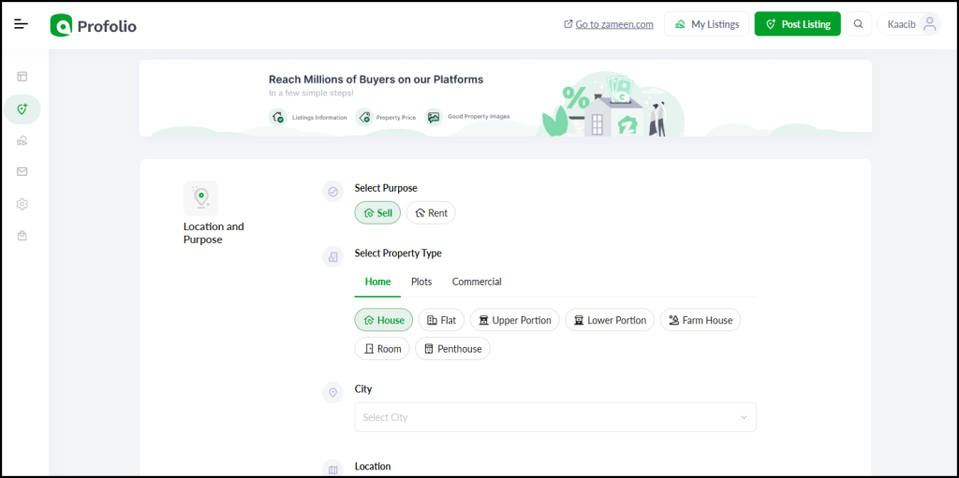
Task: Open the inbox mail icon in sidebar
Action: coord(22,172)
